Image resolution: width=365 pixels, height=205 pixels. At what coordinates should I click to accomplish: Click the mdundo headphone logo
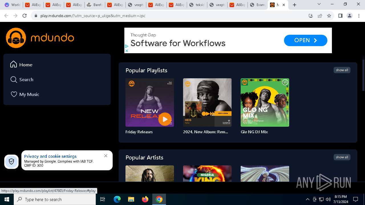pos(16,38)
